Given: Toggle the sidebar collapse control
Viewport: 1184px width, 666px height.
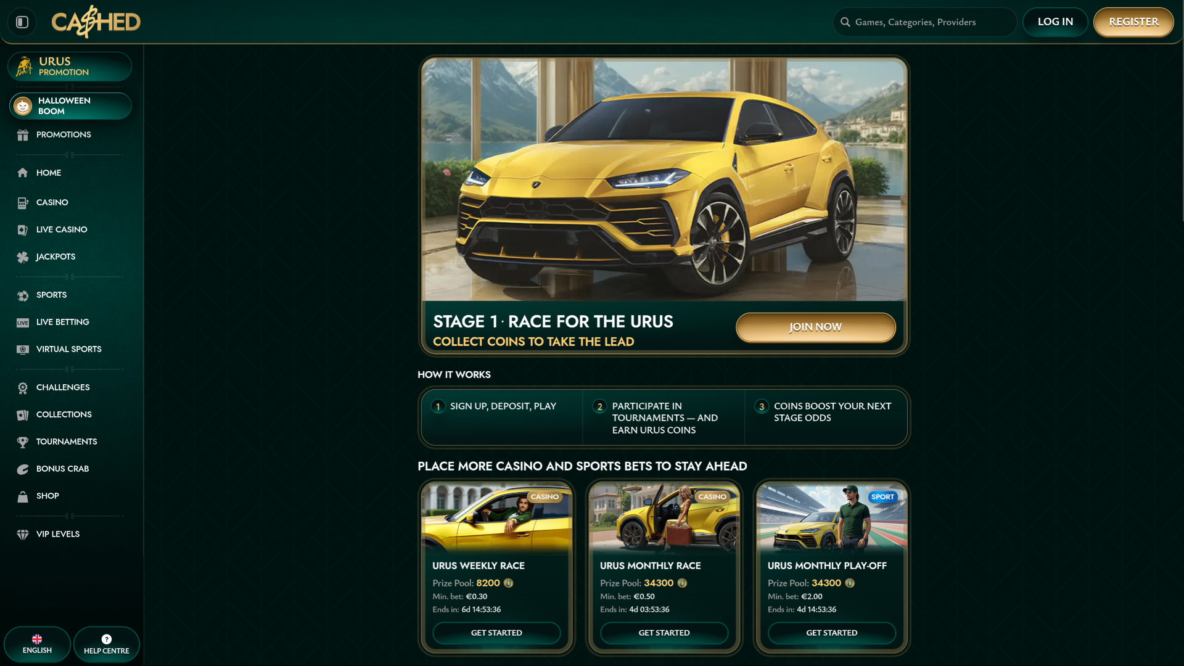Looking at the screenshot, I should pos(22,22).
